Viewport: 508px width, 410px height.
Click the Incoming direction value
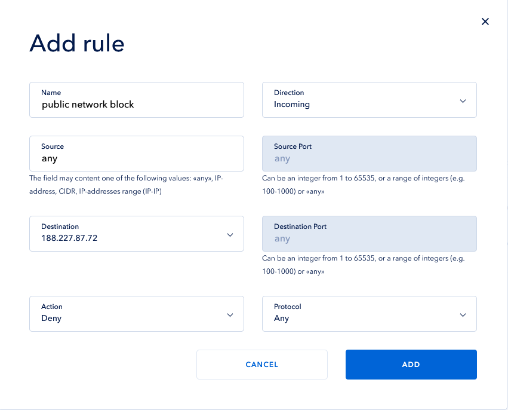click(293, 105)
